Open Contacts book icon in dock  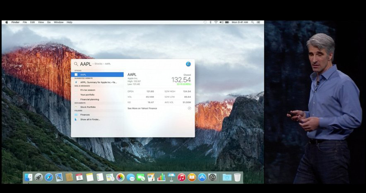click(x=69, y=177)
